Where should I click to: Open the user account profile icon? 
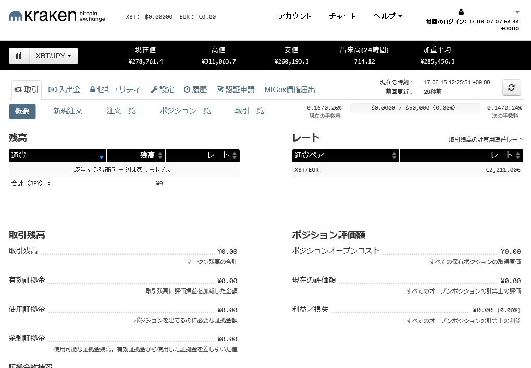[x=461, y=12]
